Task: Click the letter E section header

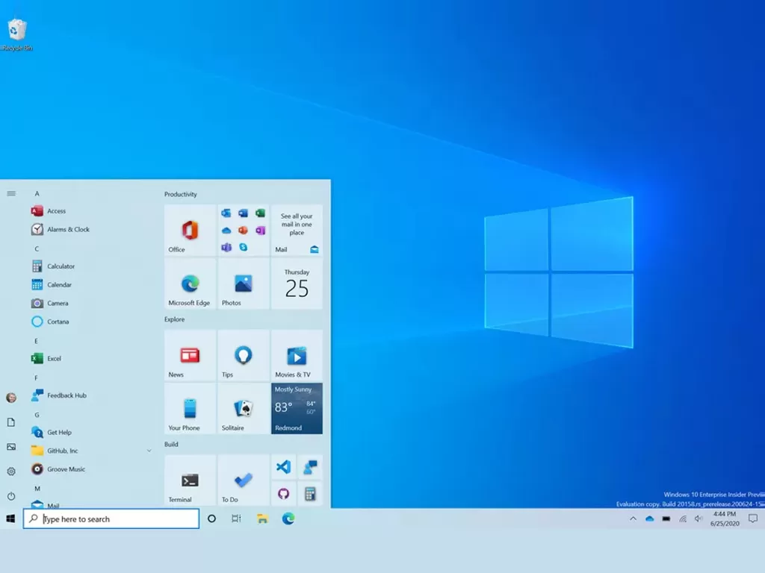Action: tap(36, 341)
